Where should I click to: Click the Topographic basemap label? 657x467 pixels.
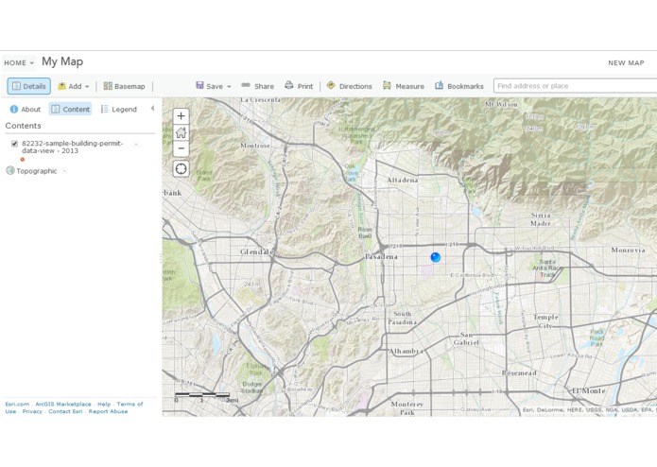37,171
